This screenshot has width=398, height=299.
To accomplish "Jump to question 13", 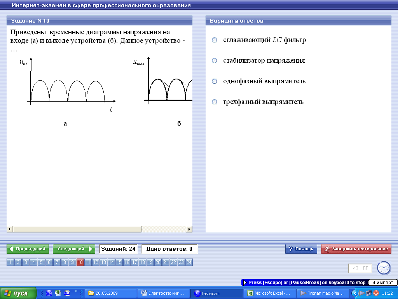I will tap(103, 262).
